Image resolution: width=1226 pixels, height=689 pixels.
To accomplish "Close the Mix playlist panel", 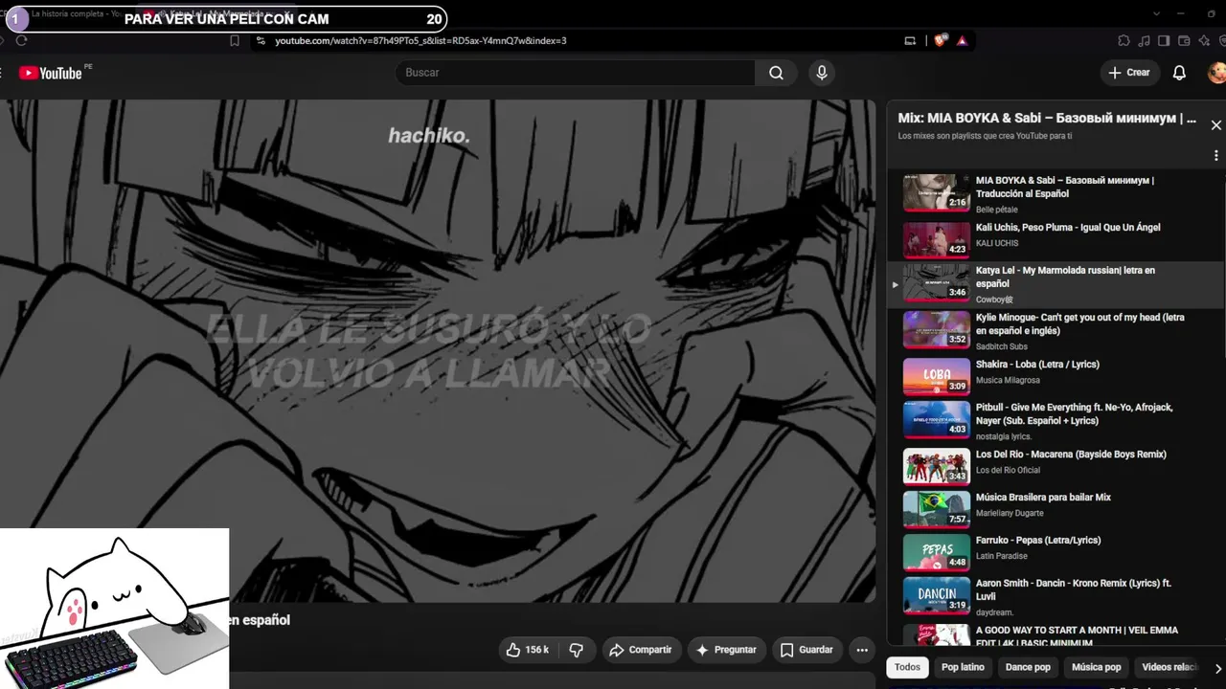I will tap(1215, 125).
